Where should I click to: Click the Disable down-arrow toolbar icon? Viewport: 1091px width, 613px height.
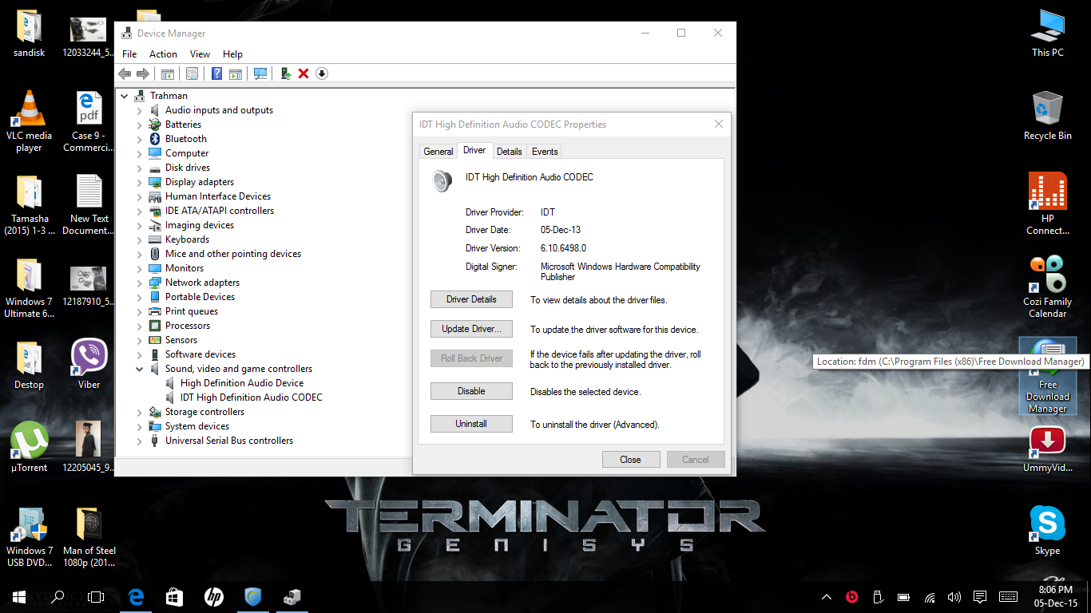322,73
